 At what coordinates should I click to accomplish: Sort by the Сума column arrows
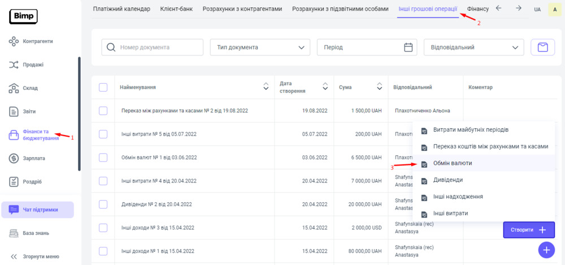[380, 87]
